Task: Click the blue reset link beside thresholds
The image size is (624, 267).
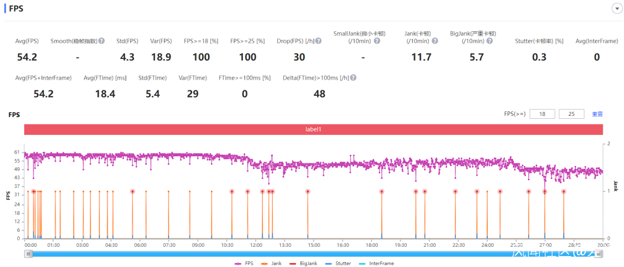Action: pyautogui.click(x=597, y=114)
